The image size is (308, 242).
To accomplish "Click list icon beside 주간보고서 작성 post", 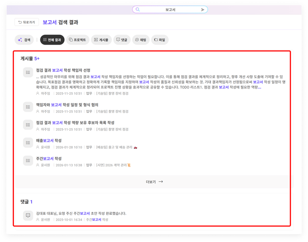I will pos(28,160).
